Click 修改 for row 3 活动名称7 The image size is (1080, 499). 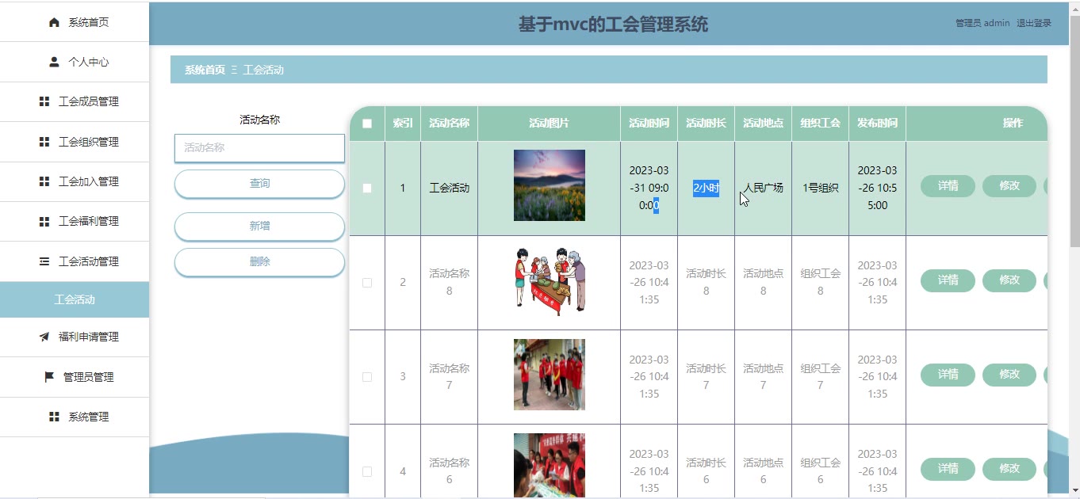pos(1009,375)
